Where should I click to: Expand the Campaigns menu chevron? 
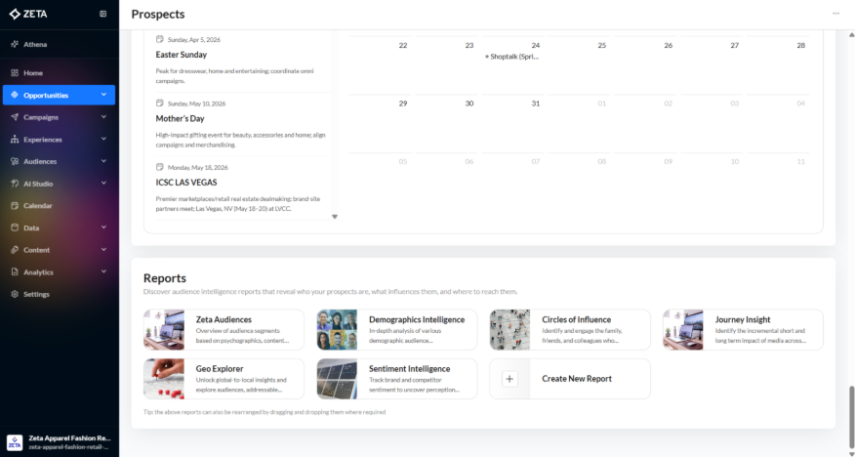tap(103, 117)
